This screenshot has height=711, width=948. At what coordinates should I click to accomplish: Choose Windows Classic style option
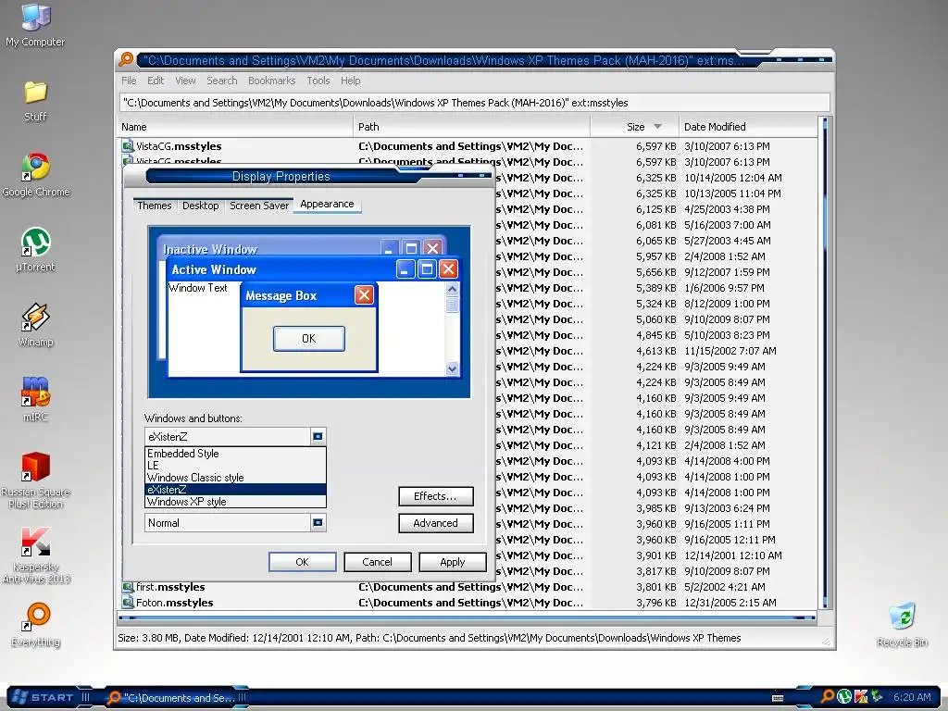236,478
